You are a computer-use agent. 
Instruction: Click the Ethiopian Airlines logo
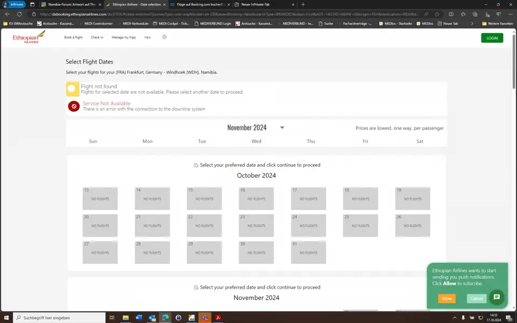(x=29, y=37)
